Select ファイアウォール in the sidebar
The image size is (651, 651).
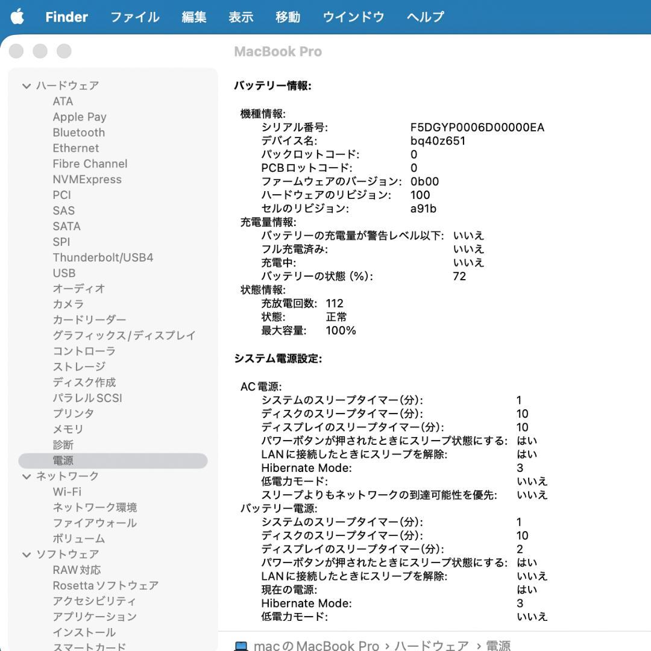pyautogui.click(x=95, y=523)
